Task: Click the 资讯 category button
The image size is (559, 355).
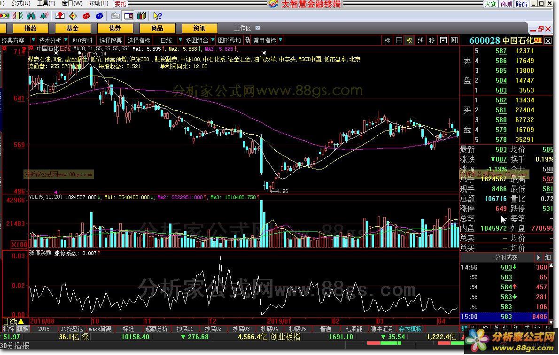Action: (x=199, y=28)
